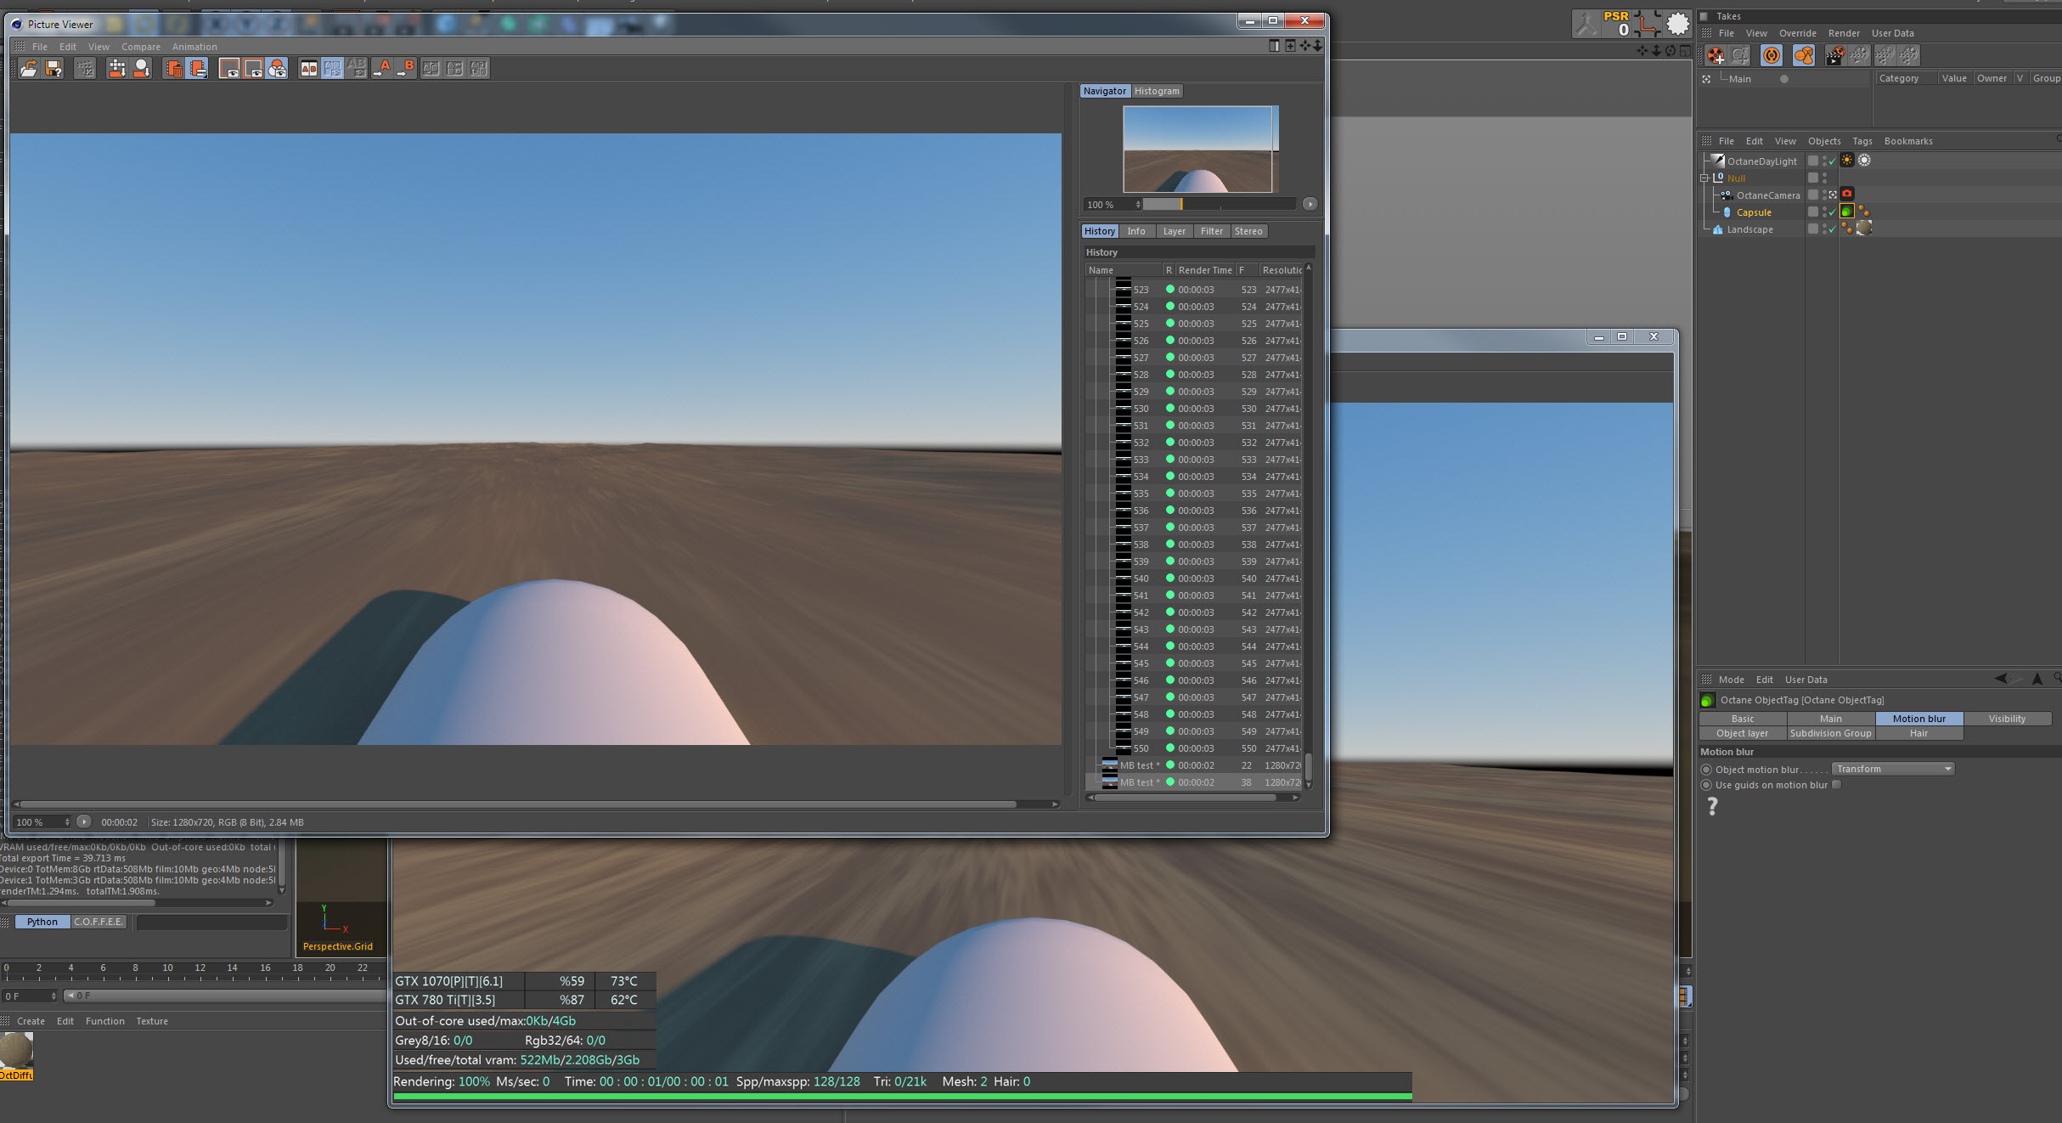The width and height of the screenshot is (2062, 1123).
Task: Adjust the navigator zoom slider
Action: [x=1180, y=205]
